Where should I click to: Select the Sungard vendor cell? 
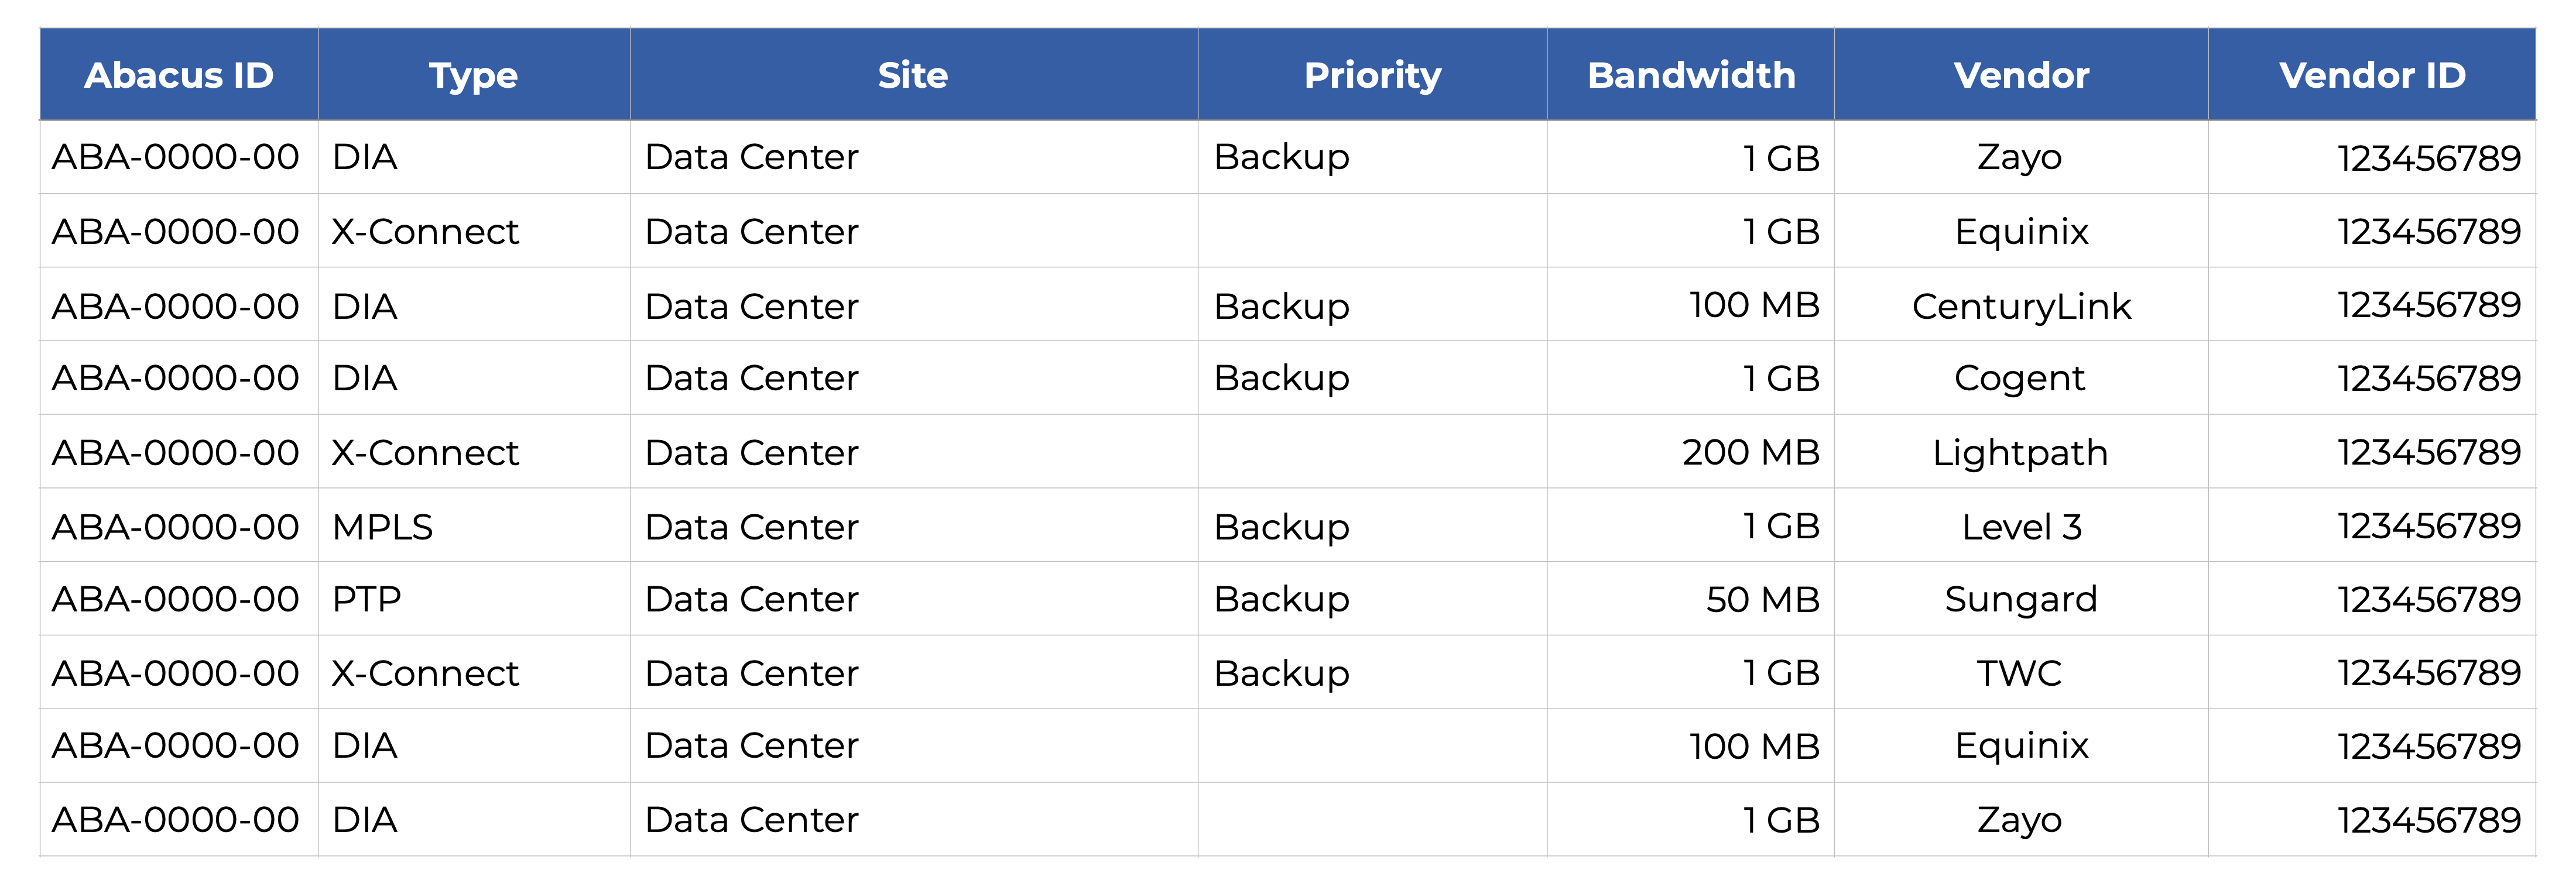(2021, 599)
